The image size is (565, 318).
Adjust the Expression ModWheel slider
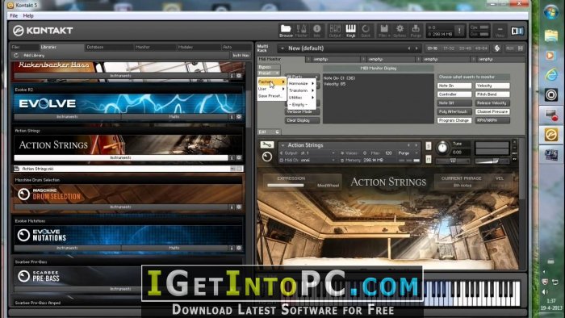click(286, 186)
